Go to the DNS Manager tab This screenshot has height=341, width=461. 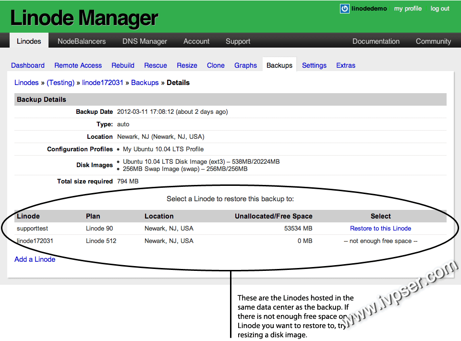pos(145,41)
